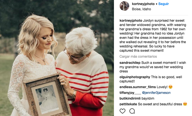
Task: Click kortneyjphoto username in the header
Action: pos(143,4)
